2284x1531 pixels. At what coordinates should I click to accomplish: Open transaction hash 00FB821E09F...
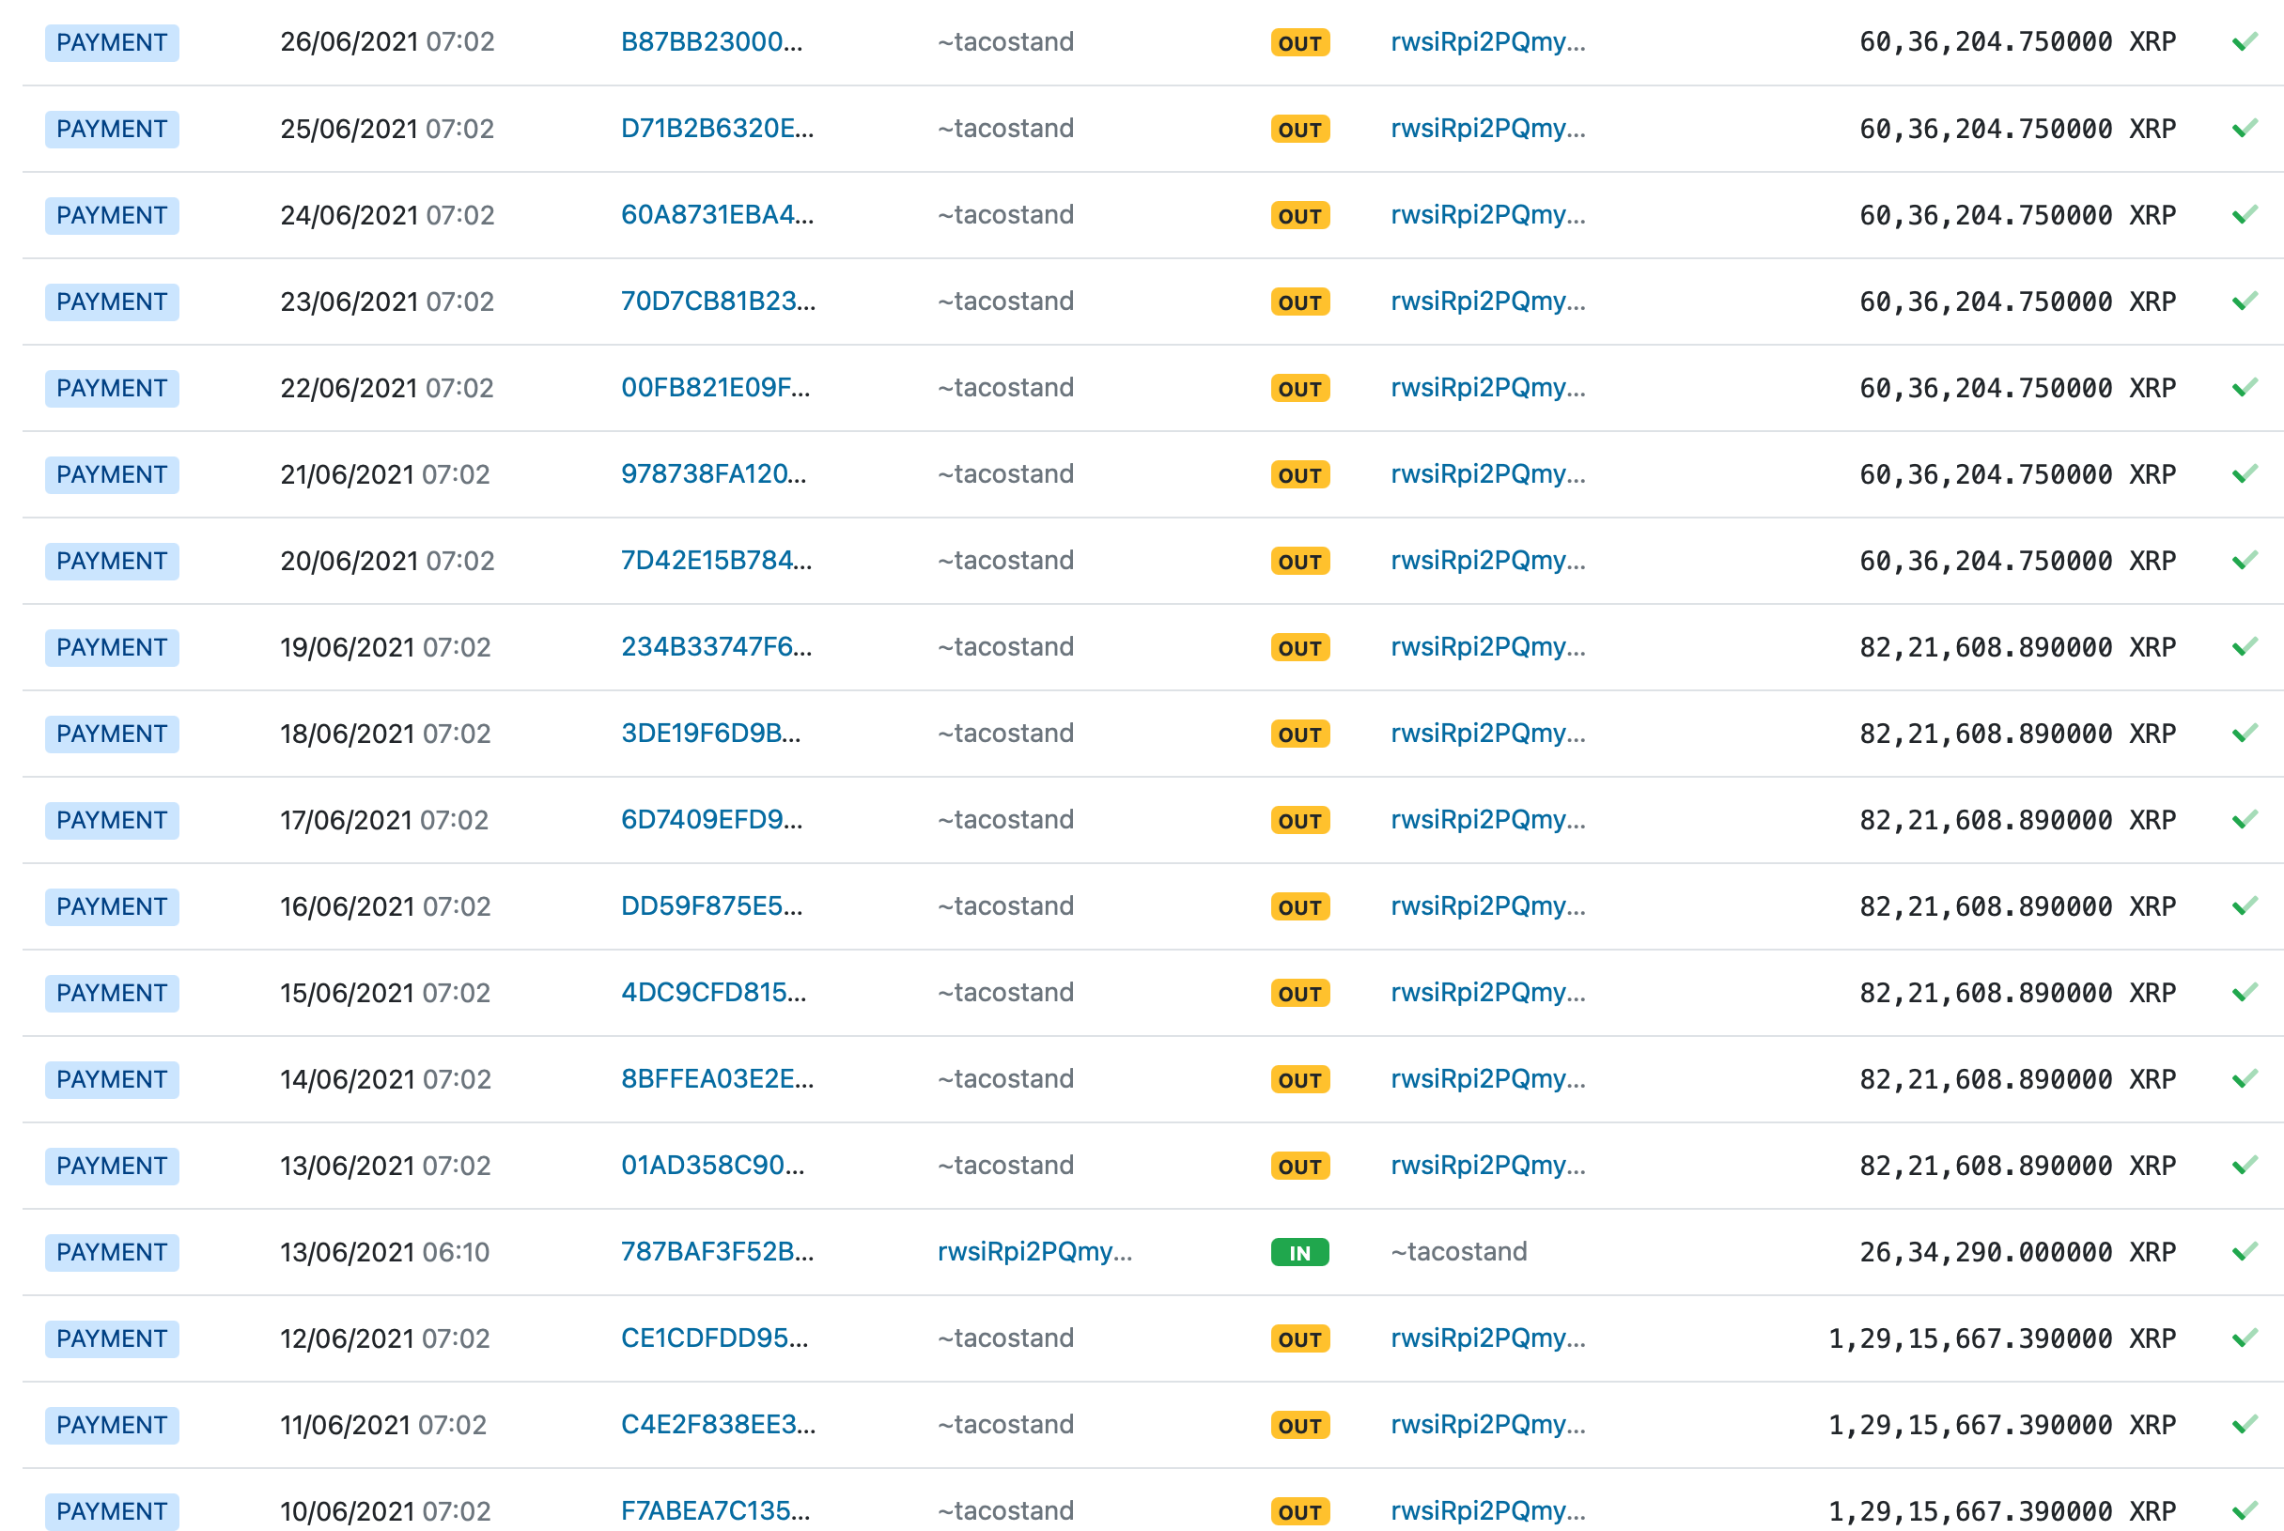(716, 388)
